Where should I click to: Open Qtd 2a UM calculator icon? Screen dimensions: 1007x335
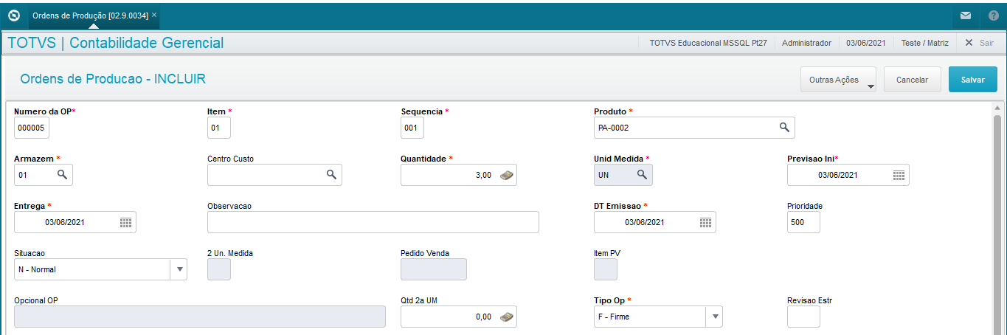506,317
